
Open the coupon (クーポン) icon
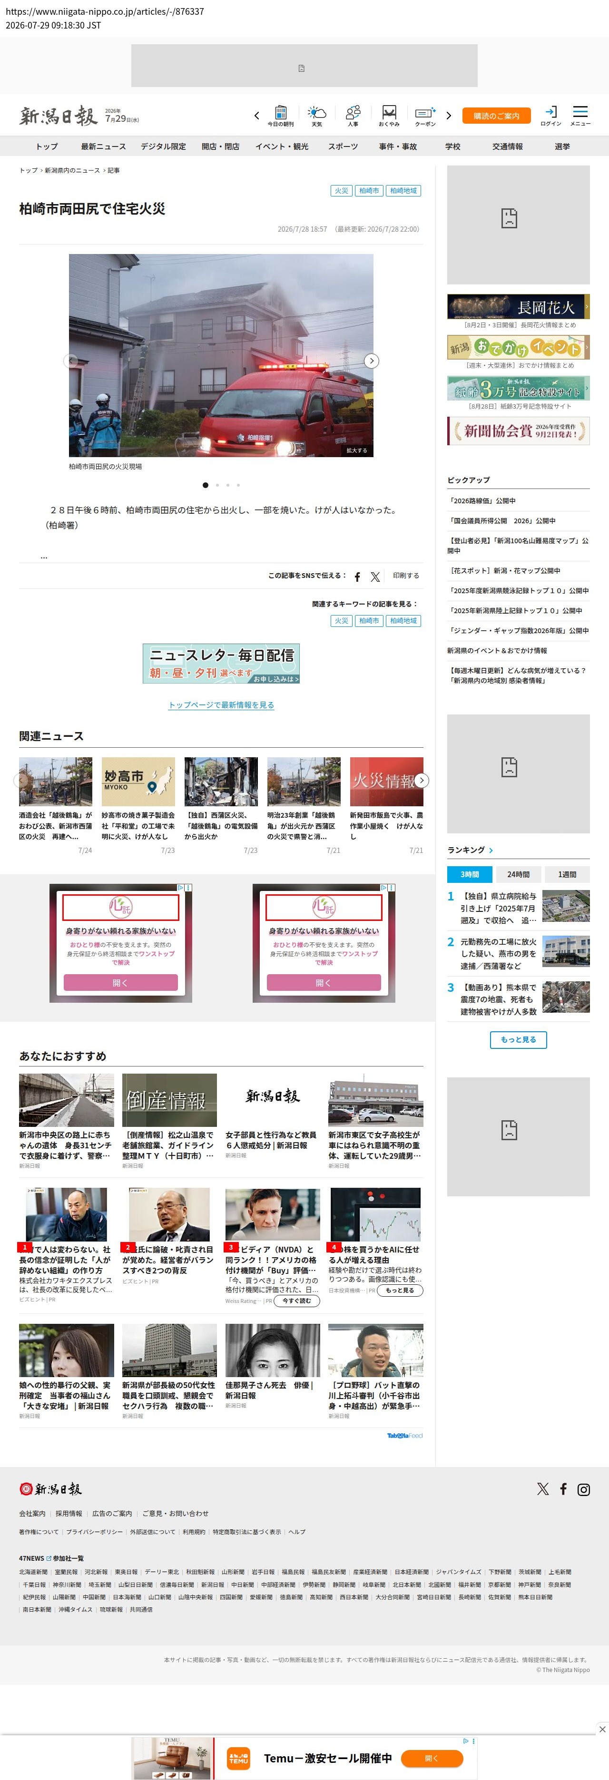click(x=425, y=116)
